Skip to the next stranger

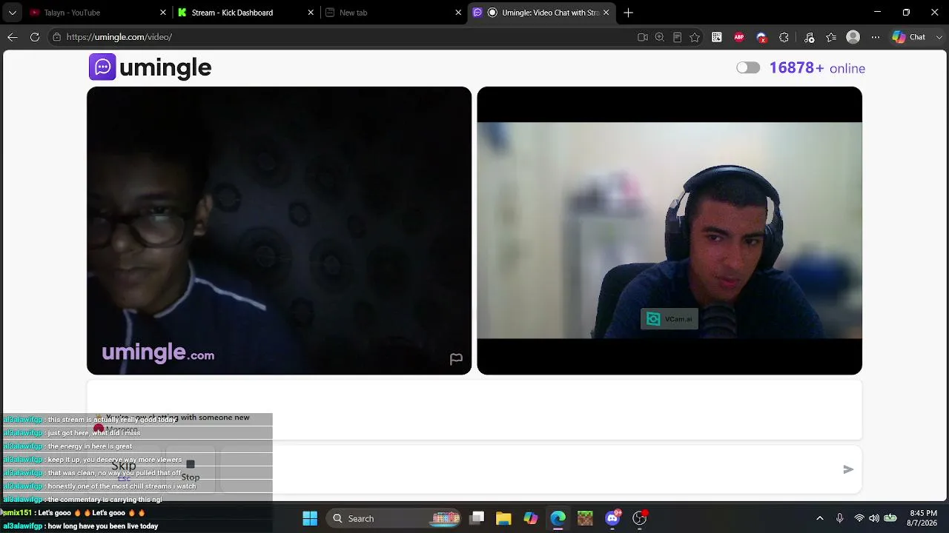tap(124, 469)
